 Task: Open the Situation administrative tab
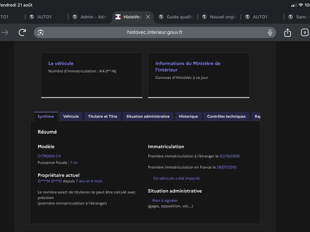coord(148,116)
